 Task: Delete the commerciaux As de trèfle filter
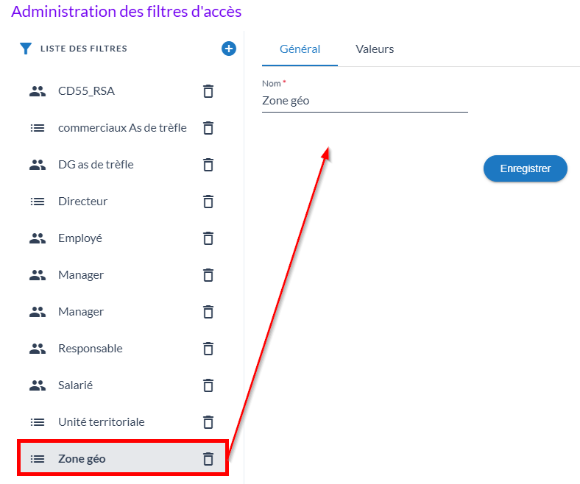click(x=208, y=128)
